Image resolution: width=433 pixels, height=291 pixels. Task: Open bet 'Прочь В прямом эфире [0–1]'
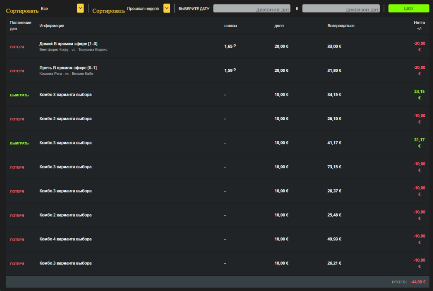click(x=68, y=67)
